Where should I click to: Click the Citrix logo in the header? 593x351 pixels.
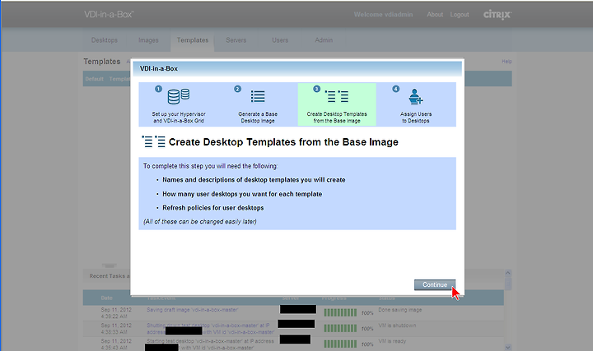point(497,15)
